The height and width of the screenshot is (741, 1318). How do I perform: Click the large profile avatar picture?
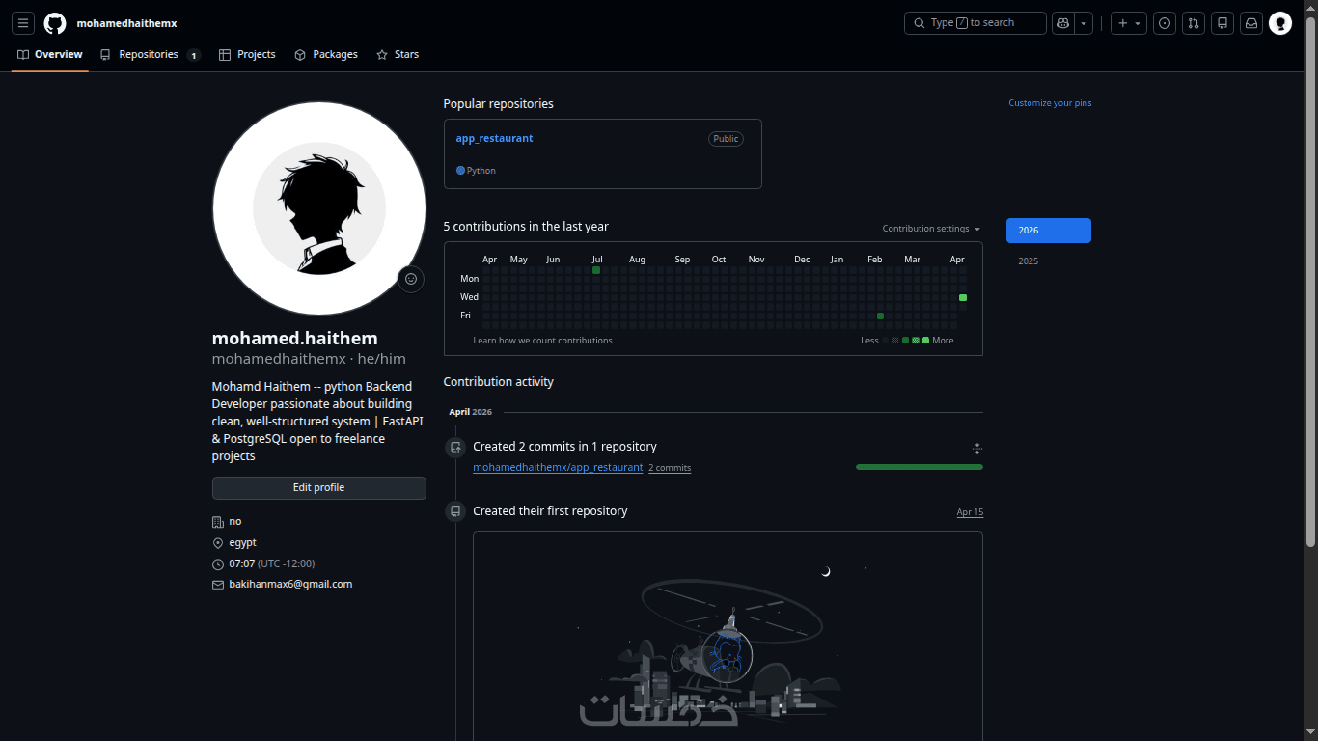[319, 208]
